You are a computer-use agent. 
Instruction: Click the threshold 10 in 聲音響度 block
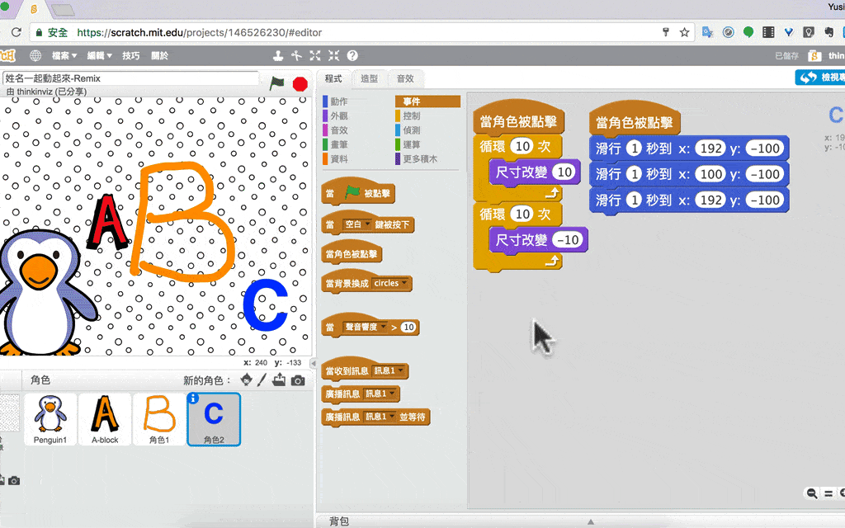tap(408, 327)
